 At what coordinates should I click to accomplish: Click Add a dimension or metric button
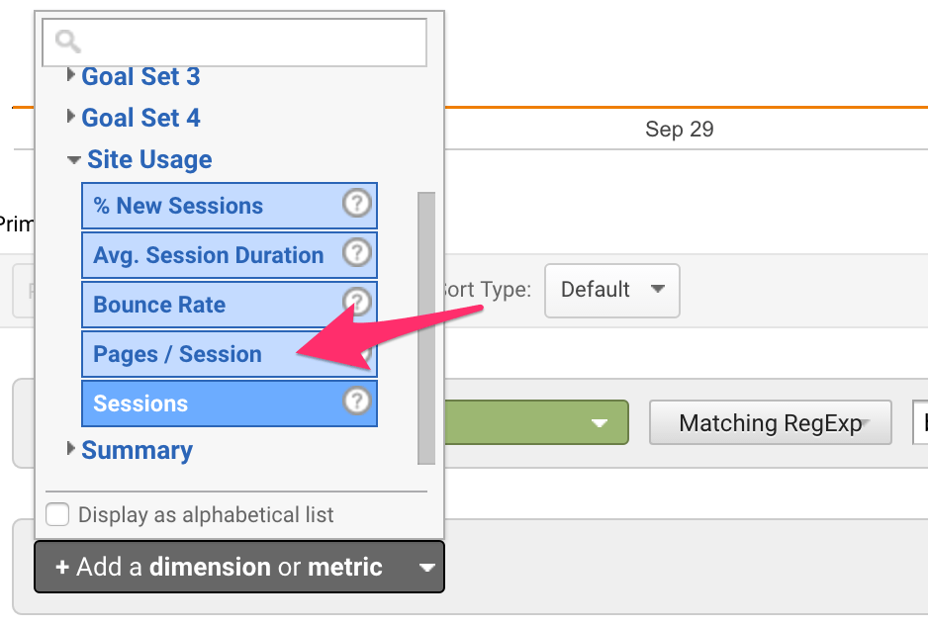pyautogui.click(x=239, y=567)
